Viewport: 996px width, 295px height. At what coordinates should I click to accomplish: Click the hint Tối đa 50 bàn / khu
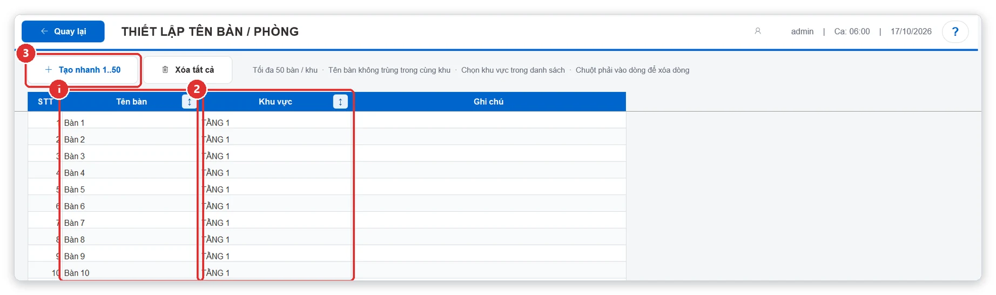pyautogui.click(x=285, y=70)
